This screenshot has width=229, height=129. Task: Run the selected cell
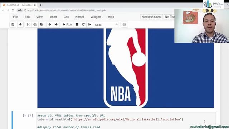pos(67,24)
